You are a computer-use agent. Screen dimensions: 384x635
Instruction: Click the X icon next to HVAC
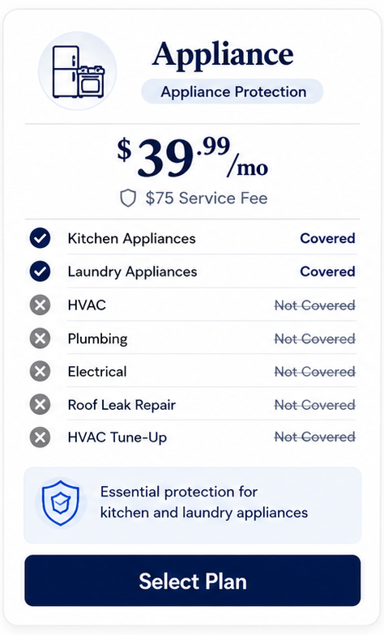click(x=41, y=305)
